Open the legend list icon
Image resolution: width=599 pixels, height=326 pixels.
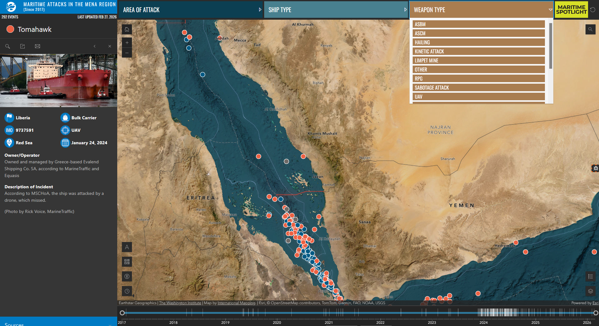pyautogui.click(x=590, y=276)
